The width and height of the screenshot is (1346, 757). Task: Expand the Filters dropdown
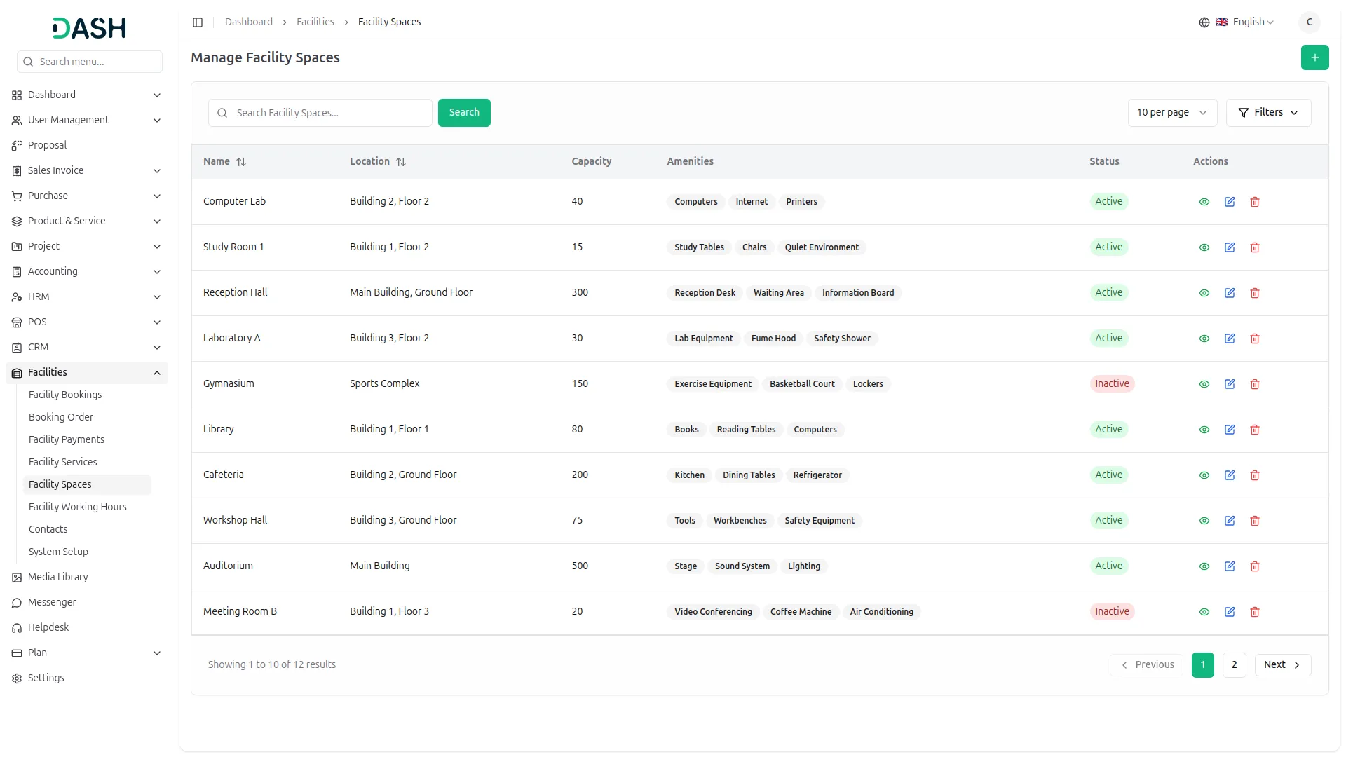coord(1267,113)
